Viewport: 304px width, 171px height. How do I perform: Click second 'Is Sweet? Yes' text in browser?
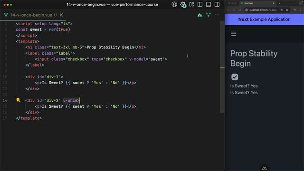pyautogui.click(x=244, y=93)
